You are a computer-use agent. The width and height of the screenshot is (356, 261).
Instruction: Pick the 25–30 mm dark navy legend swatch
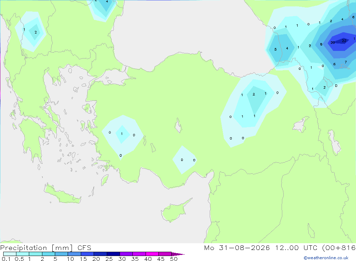point(113,254)
